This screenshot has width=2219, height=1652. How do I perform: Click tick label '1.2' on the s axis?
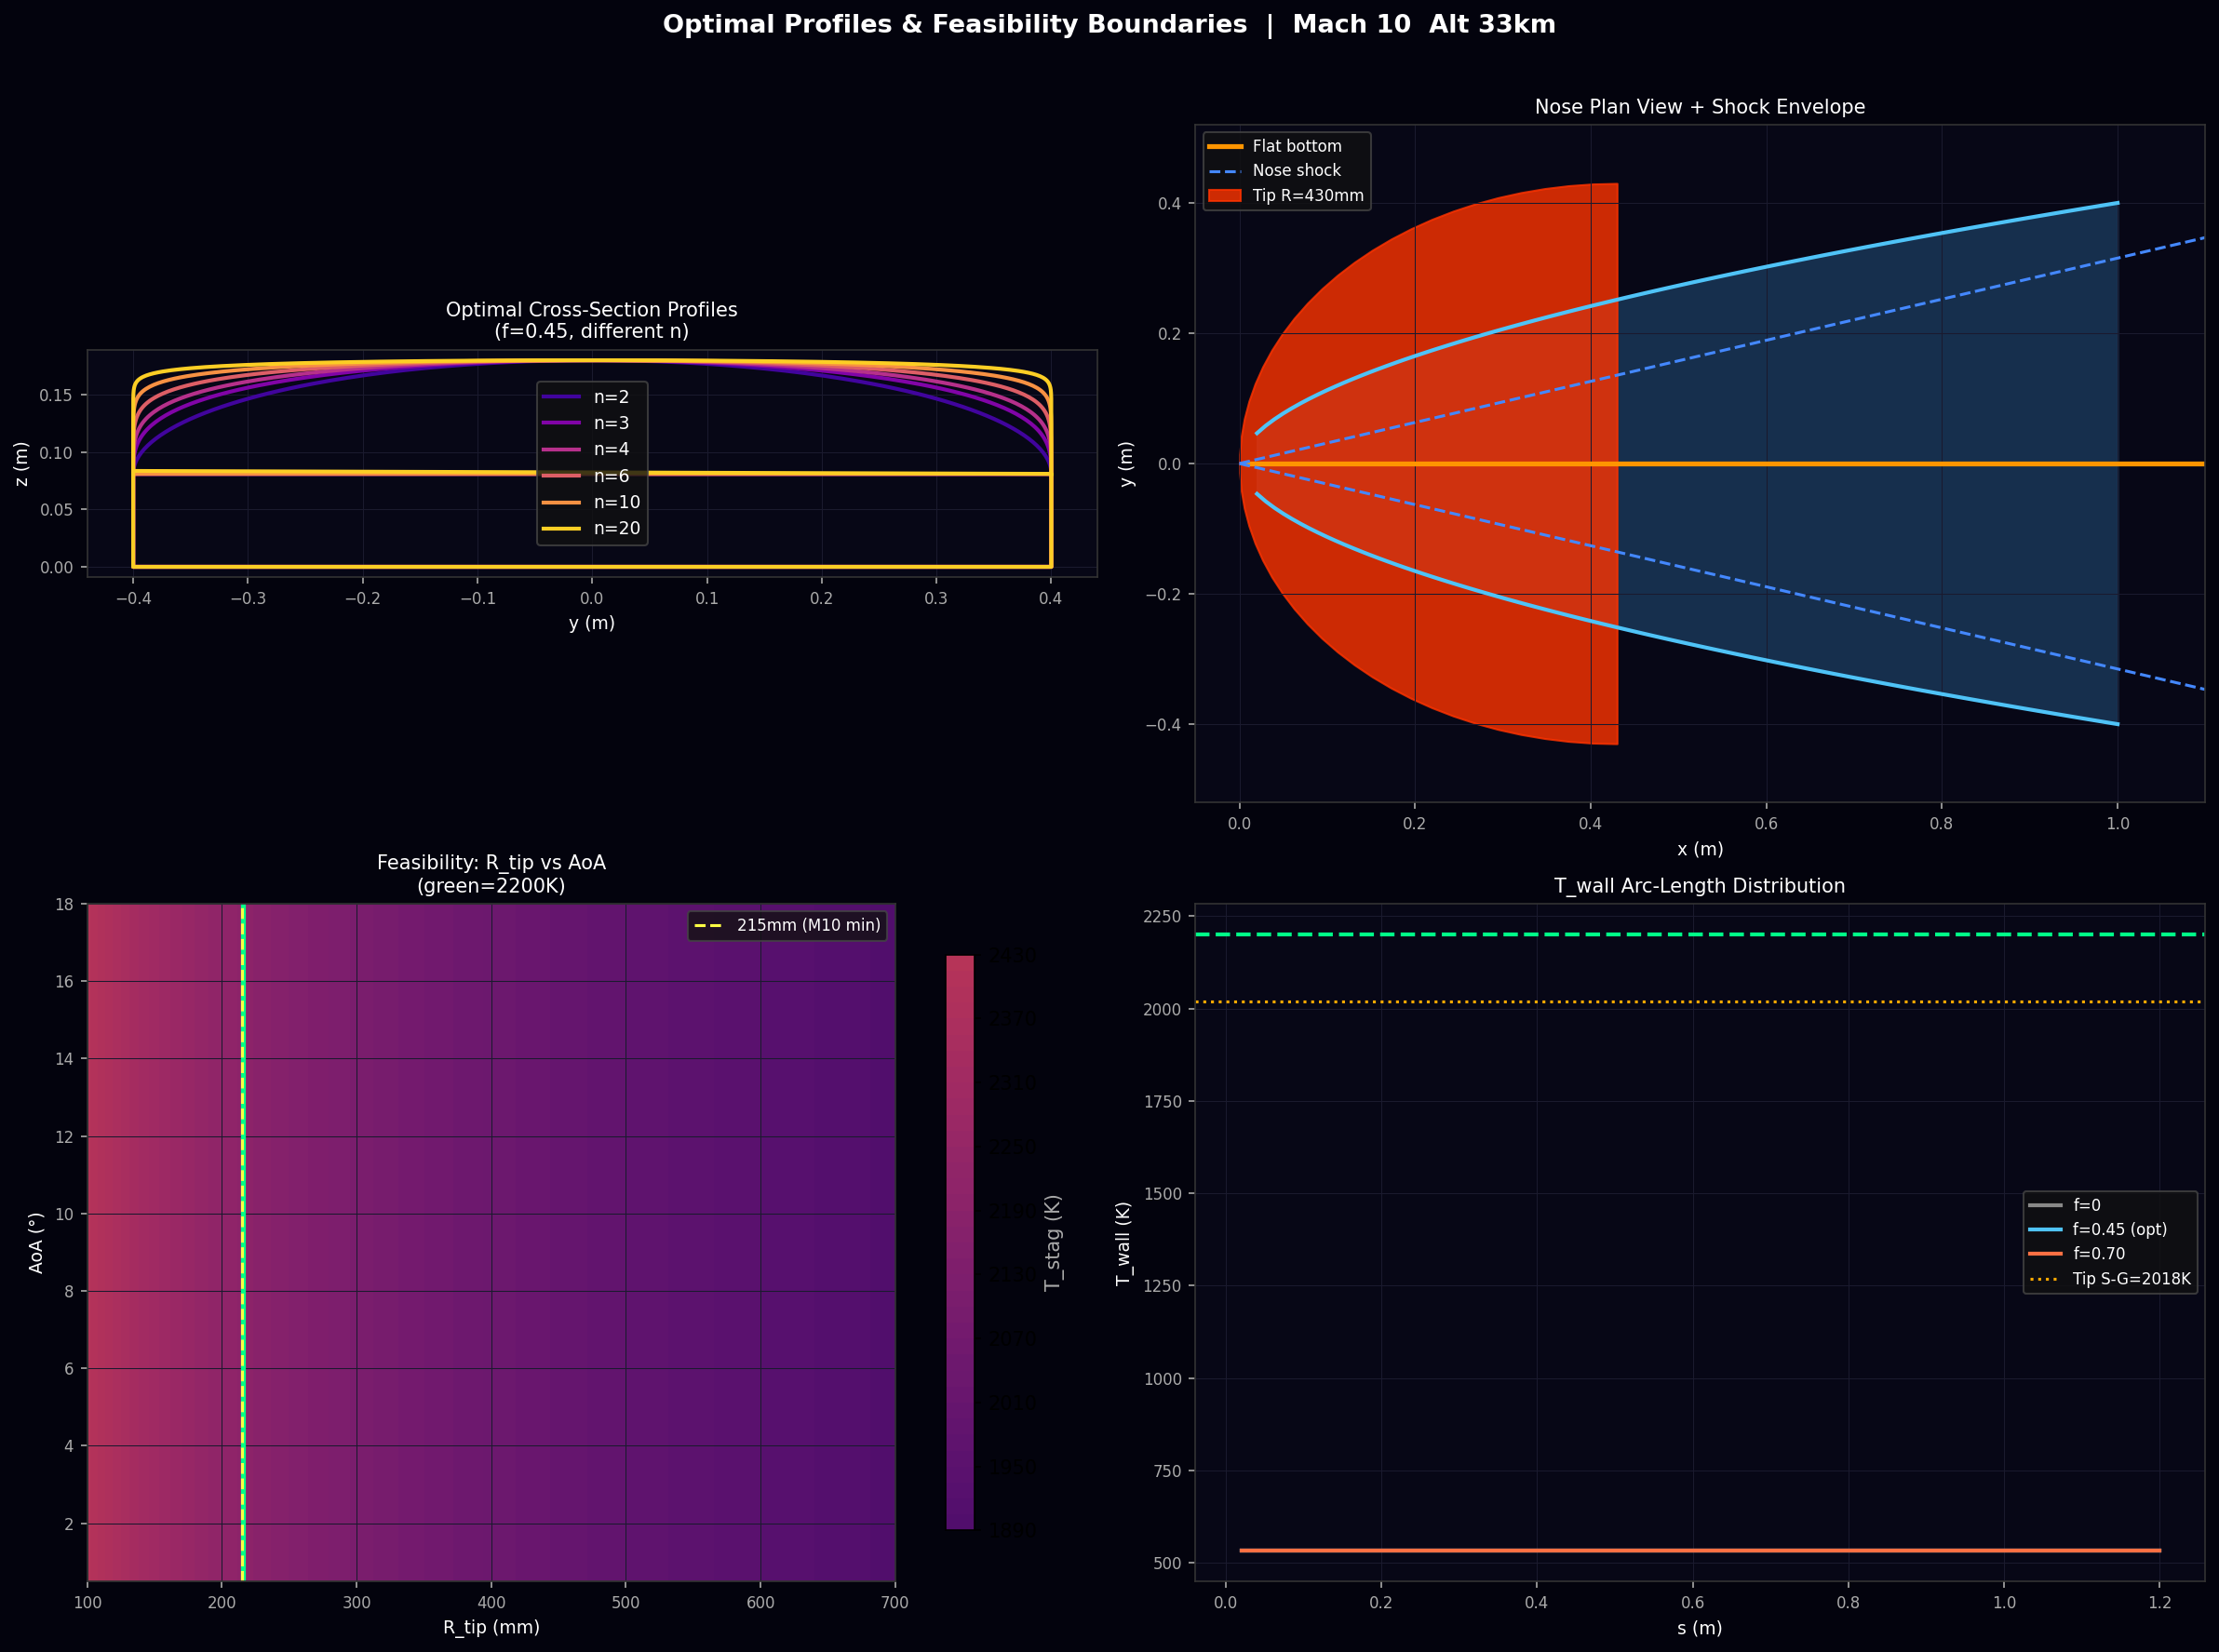(x=2160, y=1602)
